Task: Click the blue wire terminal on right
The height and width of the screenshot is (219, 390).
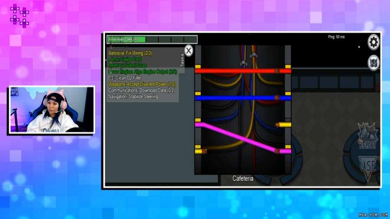Action: coord(283,98)
